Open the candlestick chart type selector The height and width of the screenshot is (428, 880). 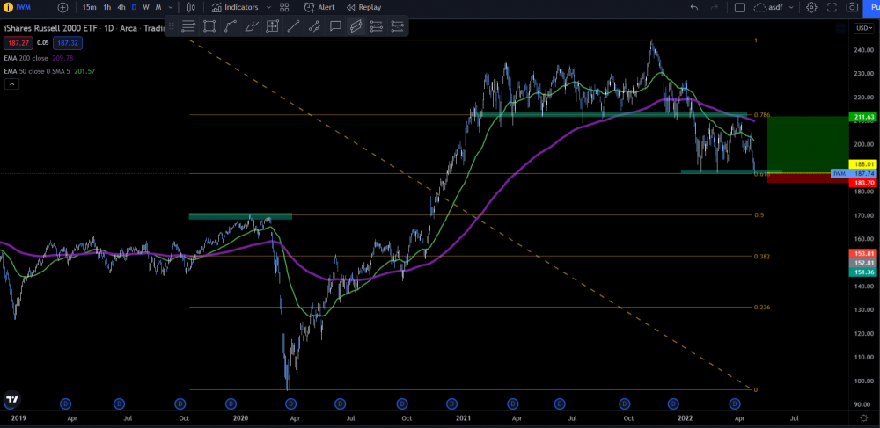coord(191,7)
